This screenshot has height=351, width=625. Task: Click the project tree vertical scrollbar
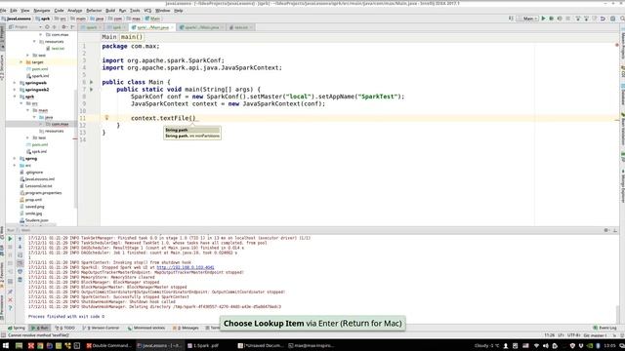click(75, 149)
